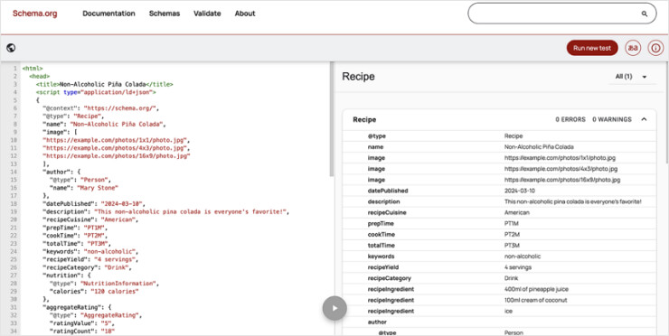Click the datePublished line in code editor

tap(93, 204)
